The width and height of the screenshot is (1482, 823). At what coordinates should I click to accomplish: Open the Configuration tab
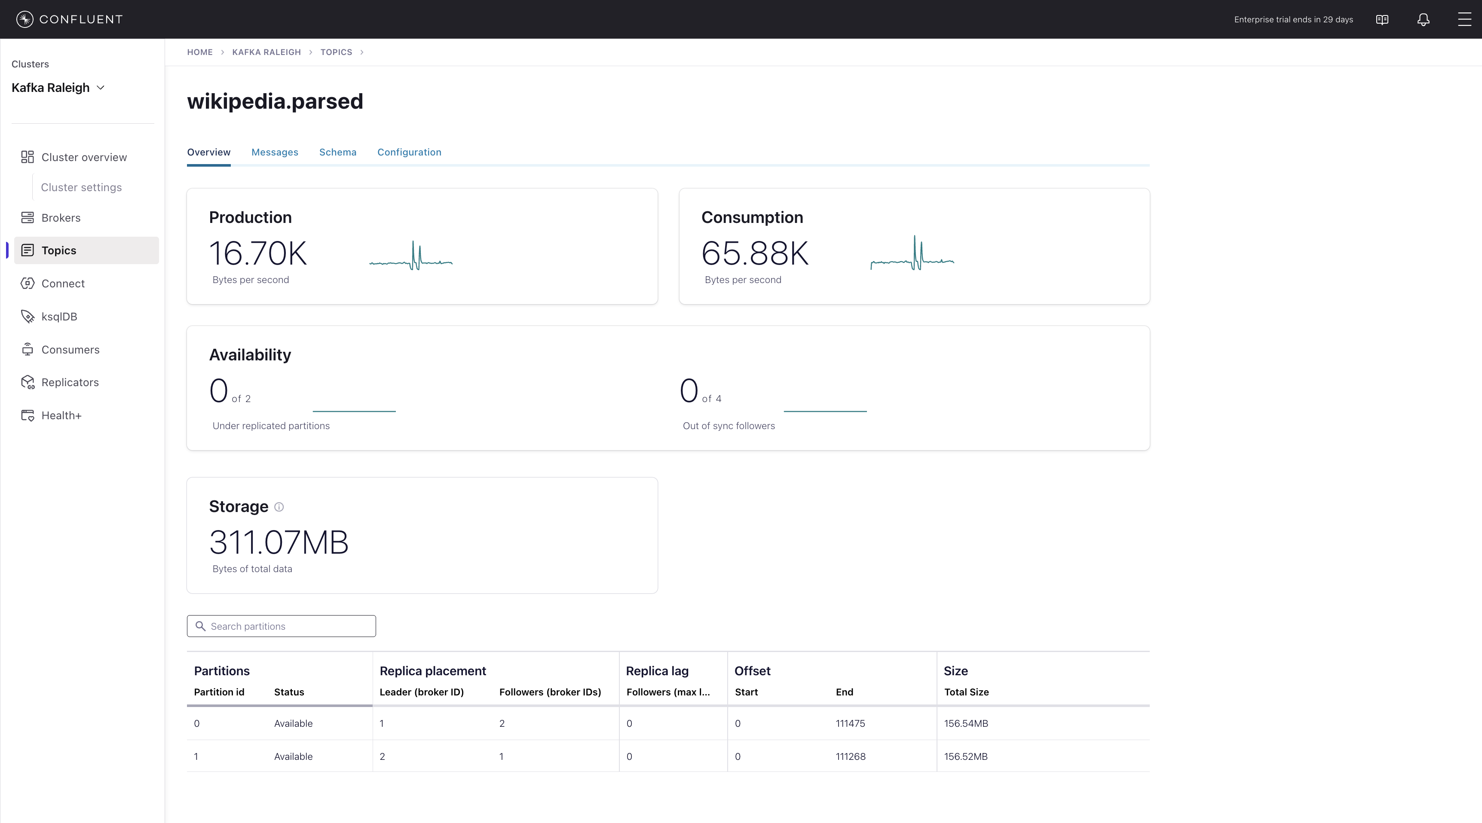click(409, 152)
